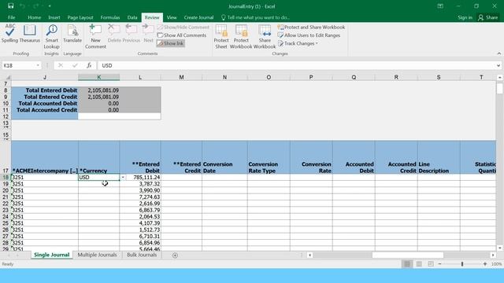
Task: Toggle the Show Ink button
Action: 171,43
